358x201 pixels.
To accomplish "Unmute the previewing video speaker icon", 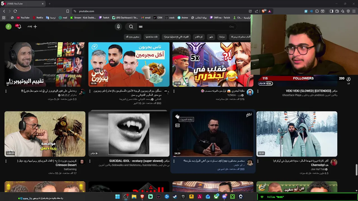I will [177, 116].
